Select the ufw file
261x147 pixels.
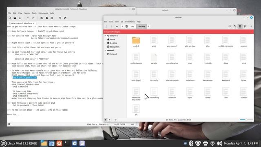point(226,93)
